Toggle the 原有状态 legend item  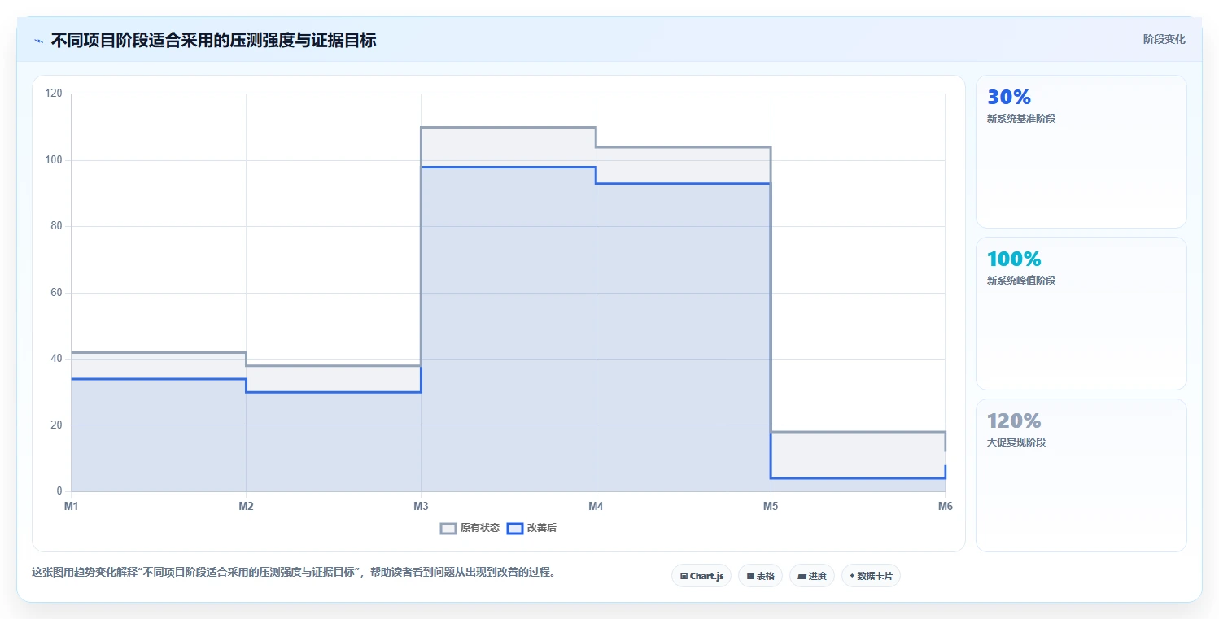coord(470,529)
